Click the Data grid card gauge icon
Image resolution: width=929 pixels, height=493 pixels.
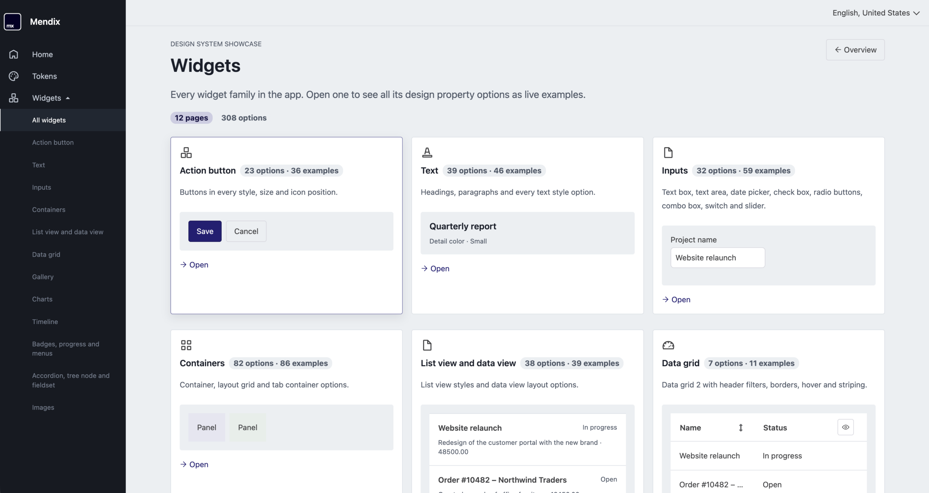pyautogui.click(x=668, y=345)
